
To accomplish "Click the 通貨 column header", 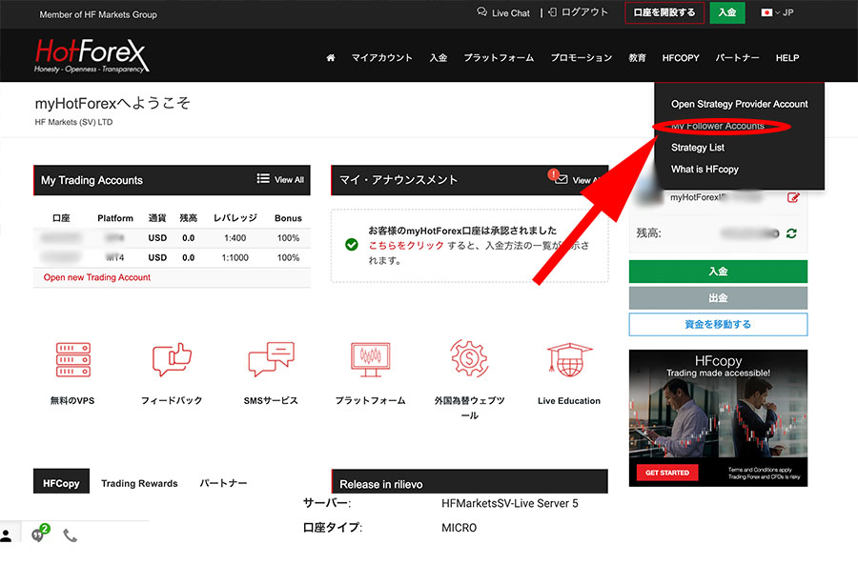I will [x=157, y=218].
